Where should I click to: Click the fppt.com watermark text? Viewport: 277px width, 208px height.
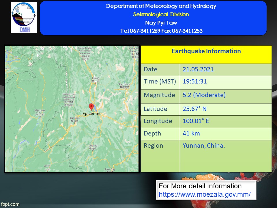[x=10, y=204]
